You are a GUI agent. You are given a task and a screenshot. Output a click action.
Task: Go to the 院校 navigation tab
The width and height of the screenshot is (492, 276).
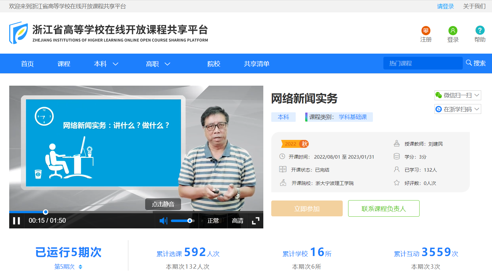point(214,64)
